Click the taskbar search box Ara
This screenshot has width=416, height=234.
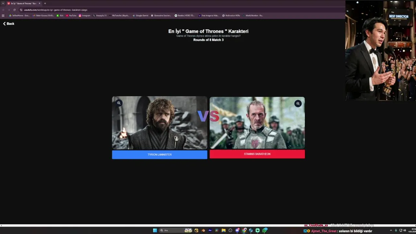(175, 230)
